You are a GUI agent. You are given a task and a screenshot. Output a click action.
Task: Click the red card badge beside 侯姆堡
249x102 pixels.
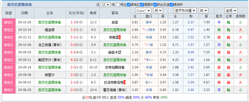point(120,37)
